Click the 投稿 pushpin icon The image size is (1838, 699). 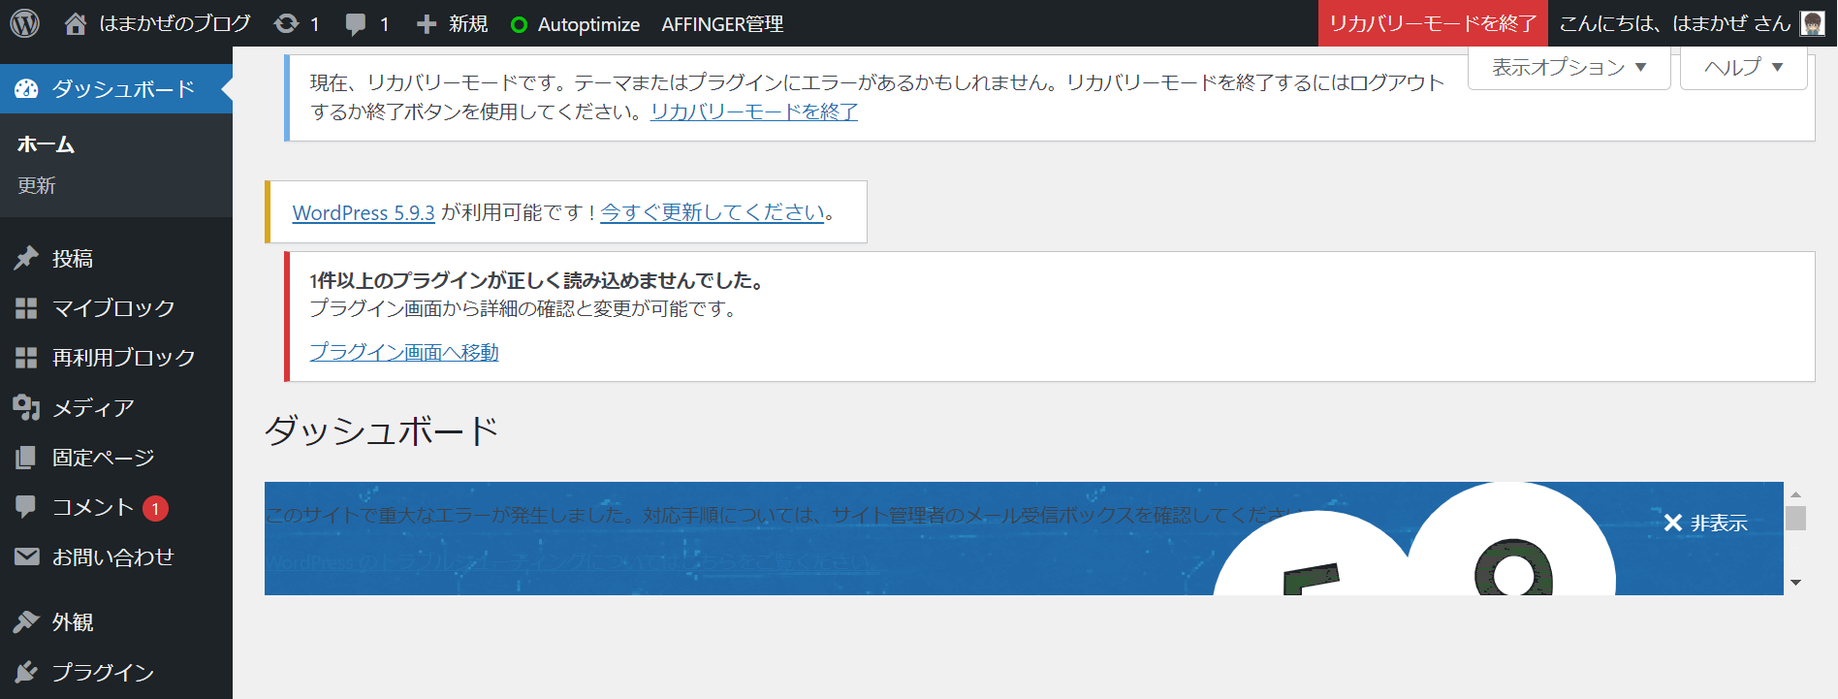[x=26, y=258]
